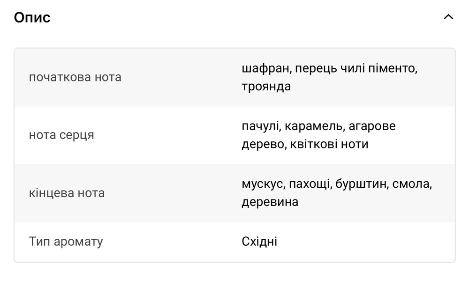
Task: Click the word 'пахощі' in base notes
Action: coord(309,184)
